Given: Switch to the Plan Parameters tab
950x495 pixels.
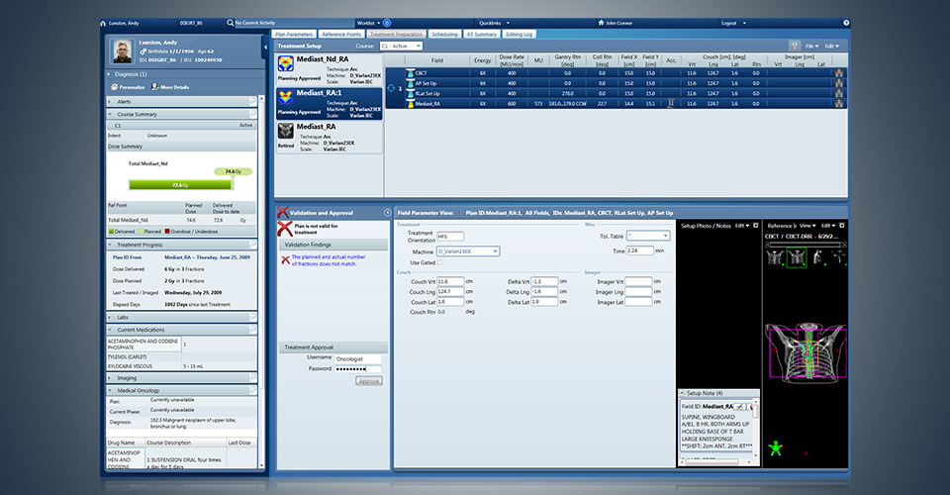Looking at the screenshot, I should click(x=294, y=34).
